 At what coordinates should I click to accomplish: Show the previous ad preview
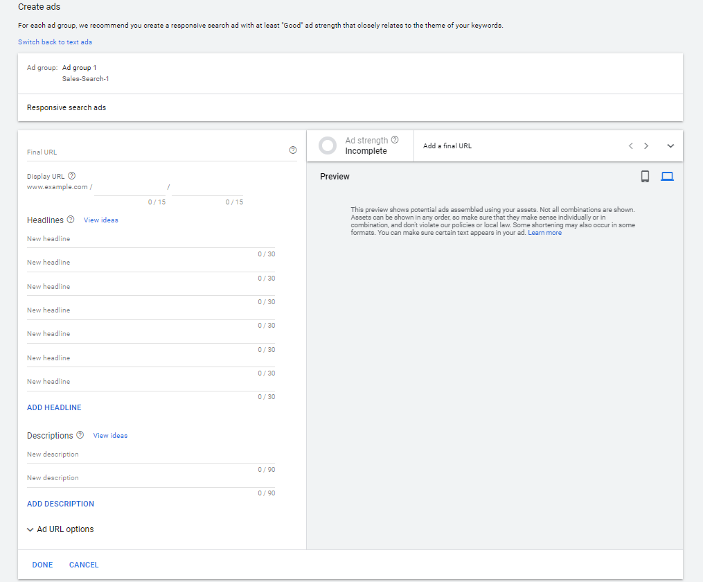click(x=631, y=146)
